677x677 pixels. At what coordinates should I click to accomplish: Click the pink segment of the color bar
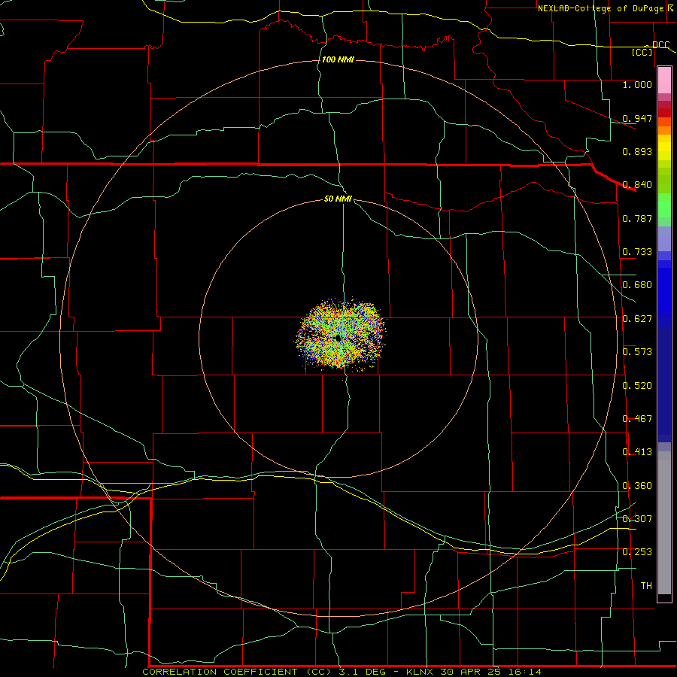(664, 80)
